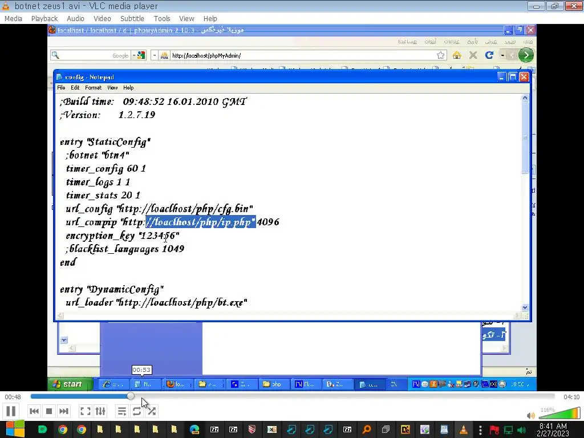The height and width of the screenshot is (438, 584).
Task: Open VLC Media menu
Action: (x=14, y=19)
